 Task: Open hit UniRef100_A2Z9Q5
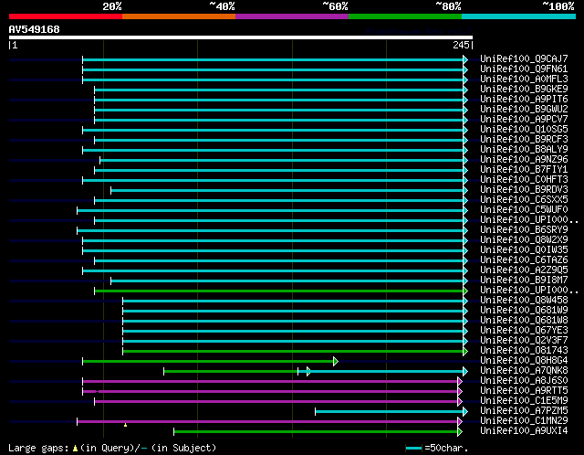coord(524,270)
